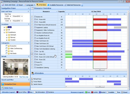Viewport: 130px width, 94px height.
Task: Click the conference room photo thumbnail
Action: pyautogui.click(x=16, y=67)
